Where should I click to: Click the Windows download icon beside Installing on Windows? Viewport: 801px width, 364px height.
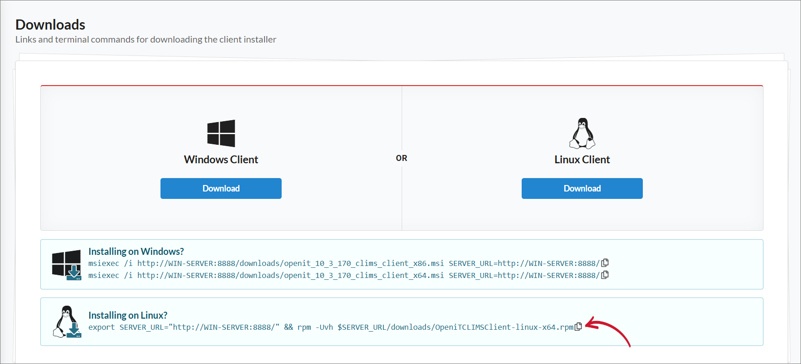[67, 265]
